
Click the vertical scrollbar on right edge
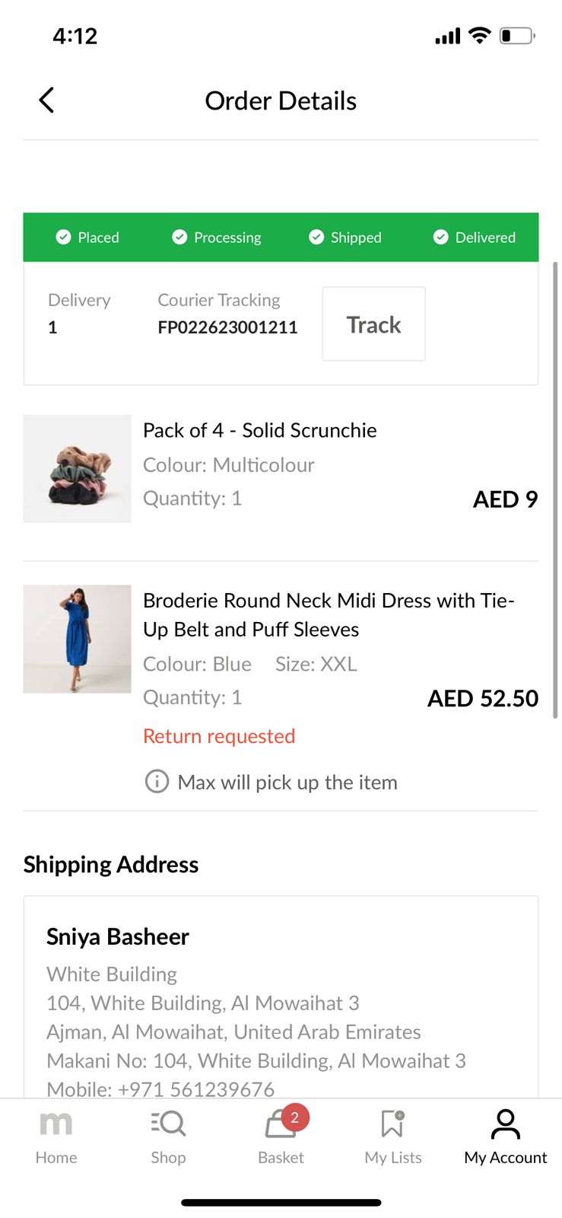555,489
